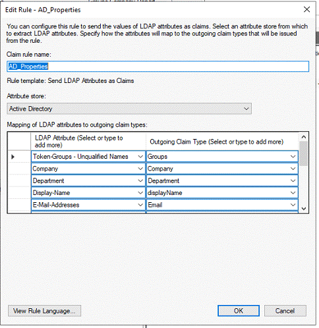Click the mapping table scroll down arrow

304,209
